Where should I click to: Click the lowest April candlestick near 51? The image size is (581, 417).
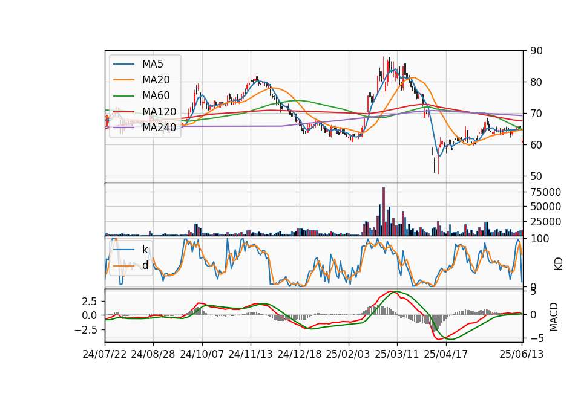coord(435,165)
